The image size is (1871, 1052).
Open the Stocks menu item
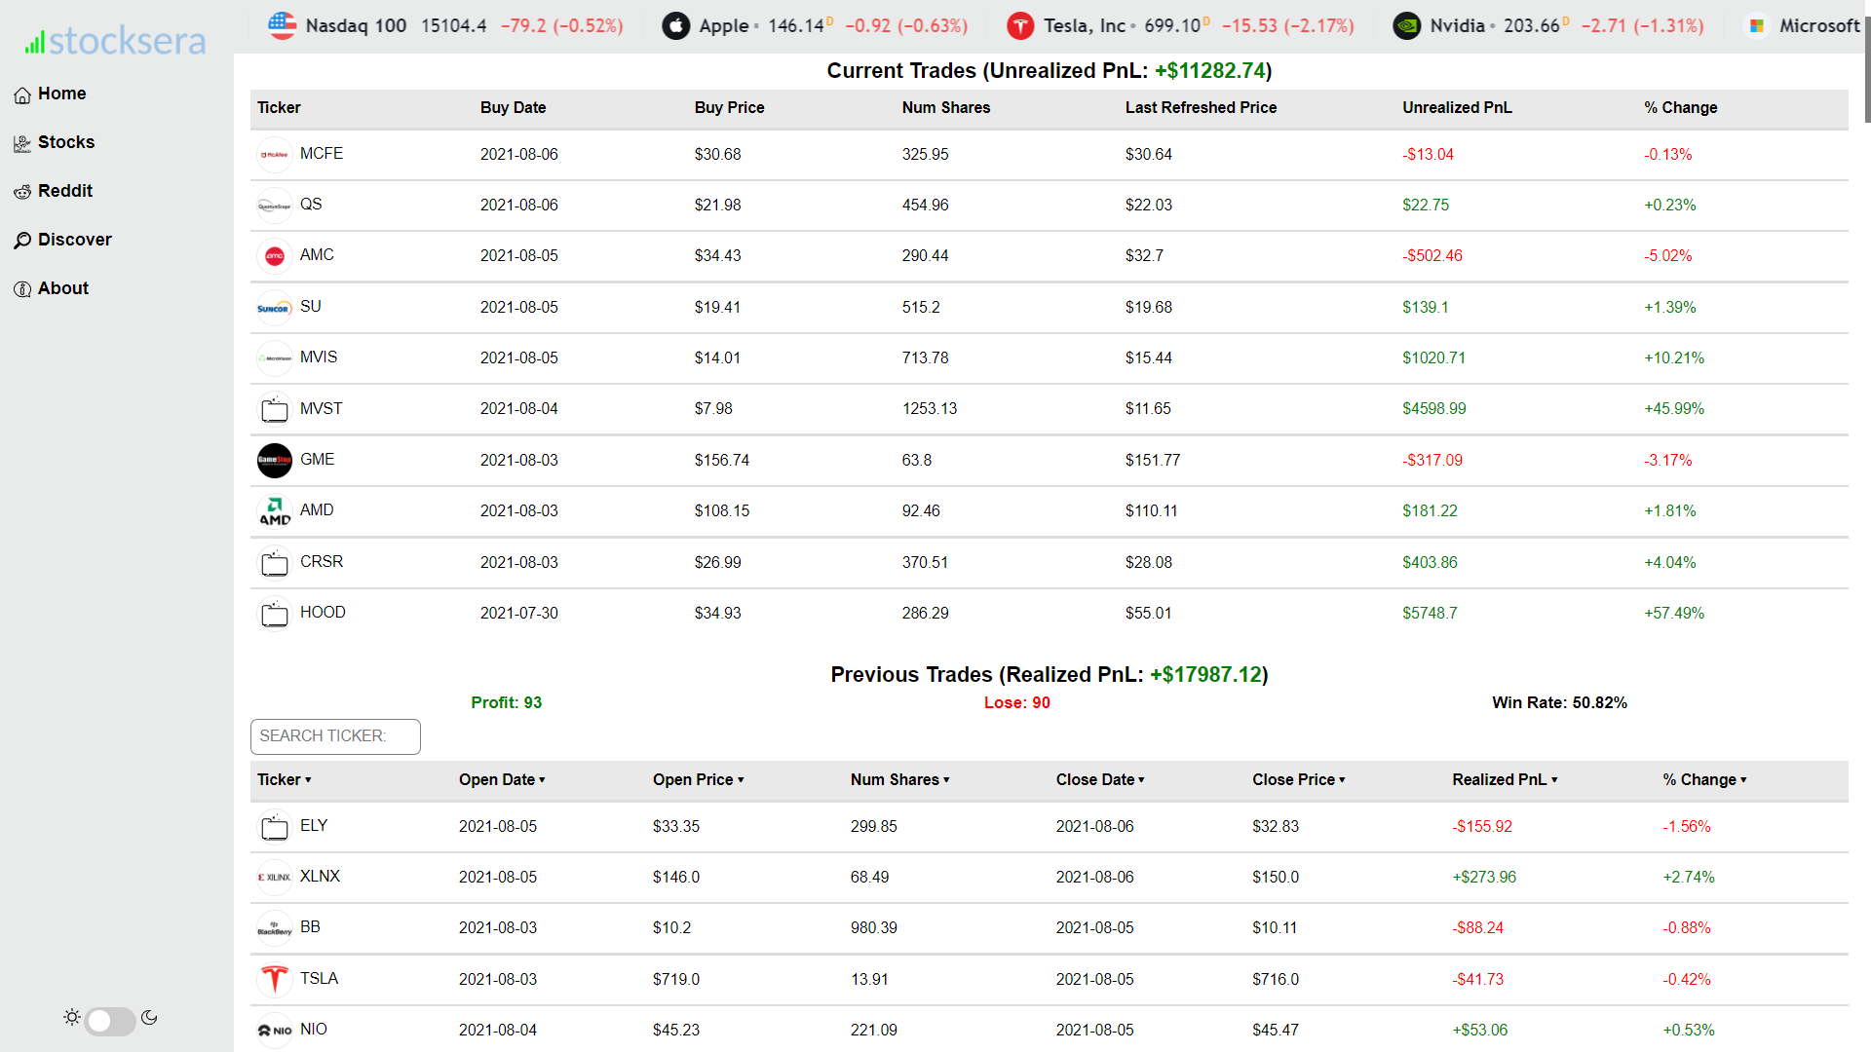point(65,142)
